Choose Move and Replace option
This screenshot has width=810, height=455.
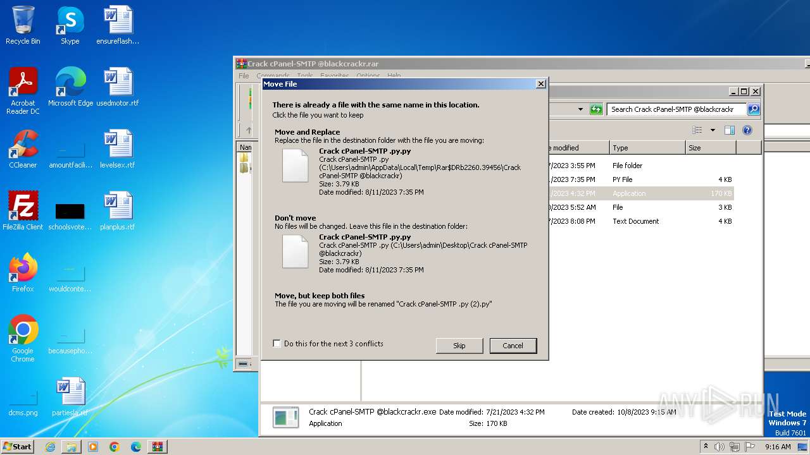tap(404, 162)
